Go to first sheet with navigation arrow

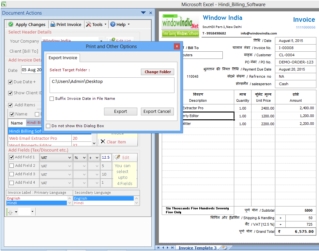(x=158, y=247)
